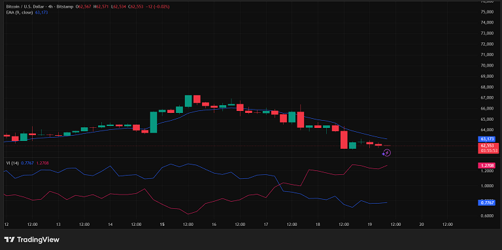This screenshot has width=502, height=250.
Task: Click date label 19 on time axis
Action: (x=370, y=225)
